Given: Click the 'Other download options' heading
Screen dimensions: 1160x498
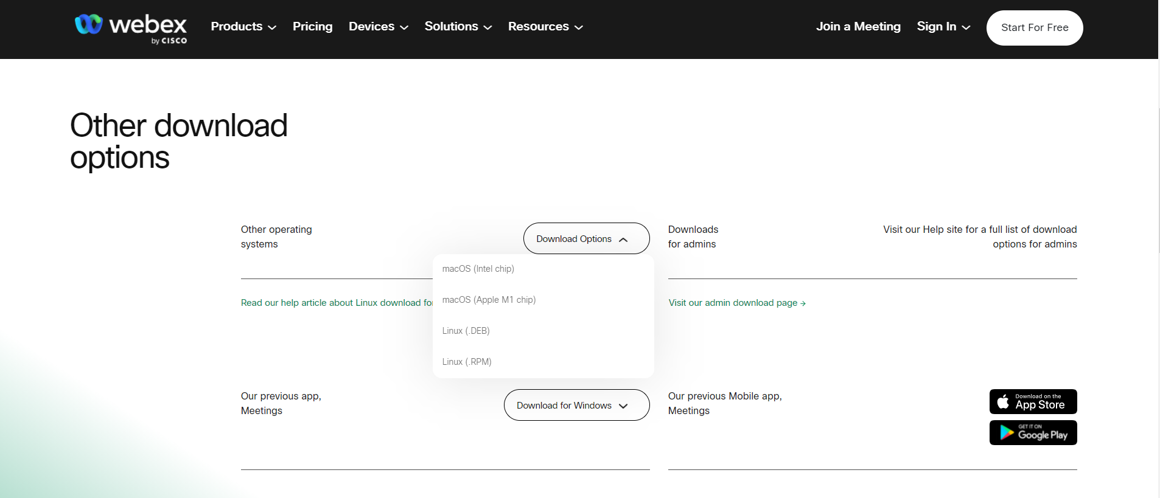Looking at the screenshot, I should coord(178,141).
